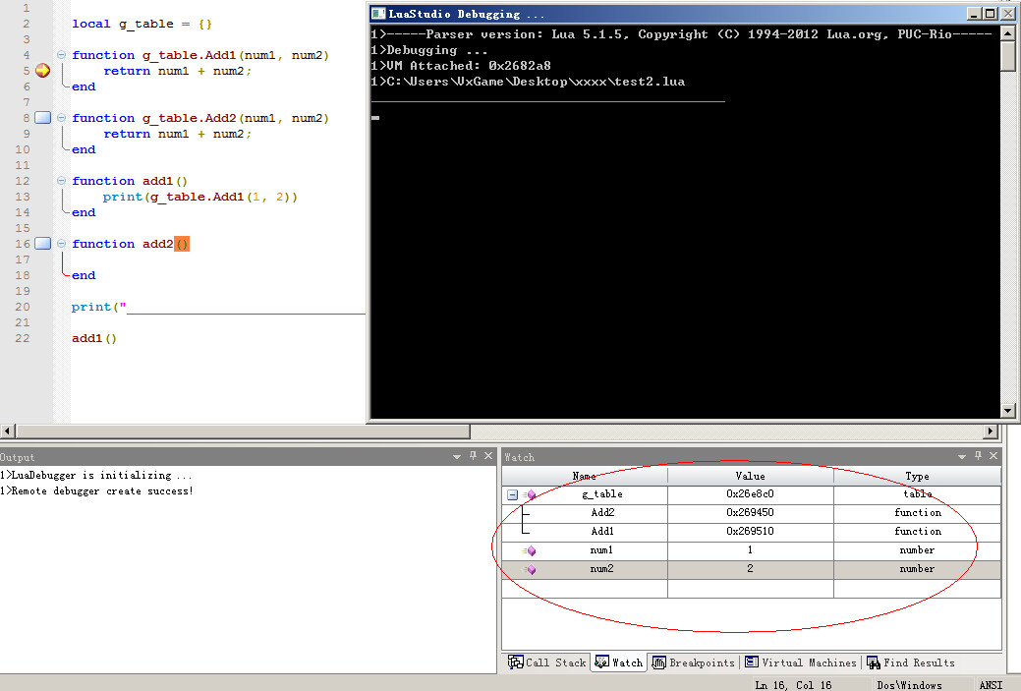Open the Watch panel dropdown arrow

(x=962, y=456)
